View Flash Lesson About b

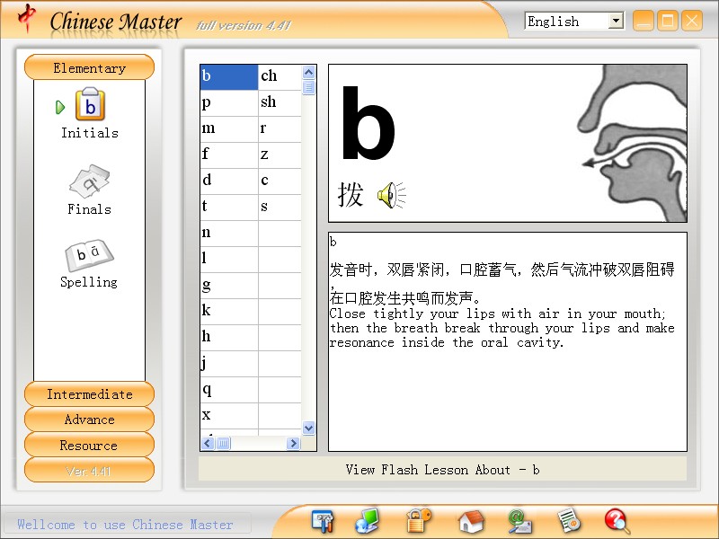coord(442,469)
